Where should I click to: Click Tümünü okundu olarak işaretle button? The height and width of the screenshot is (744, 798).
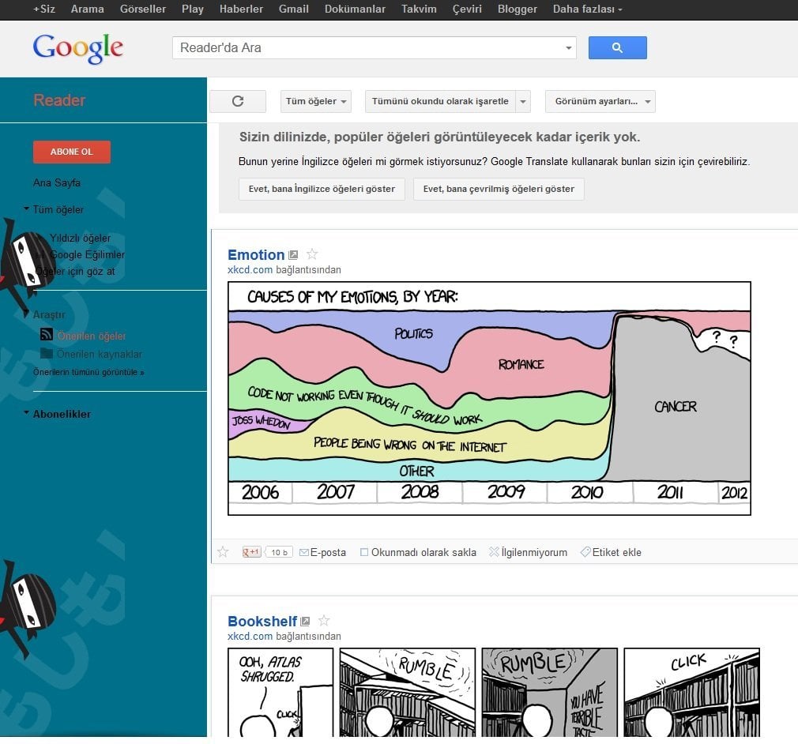[x=440, y=101]
